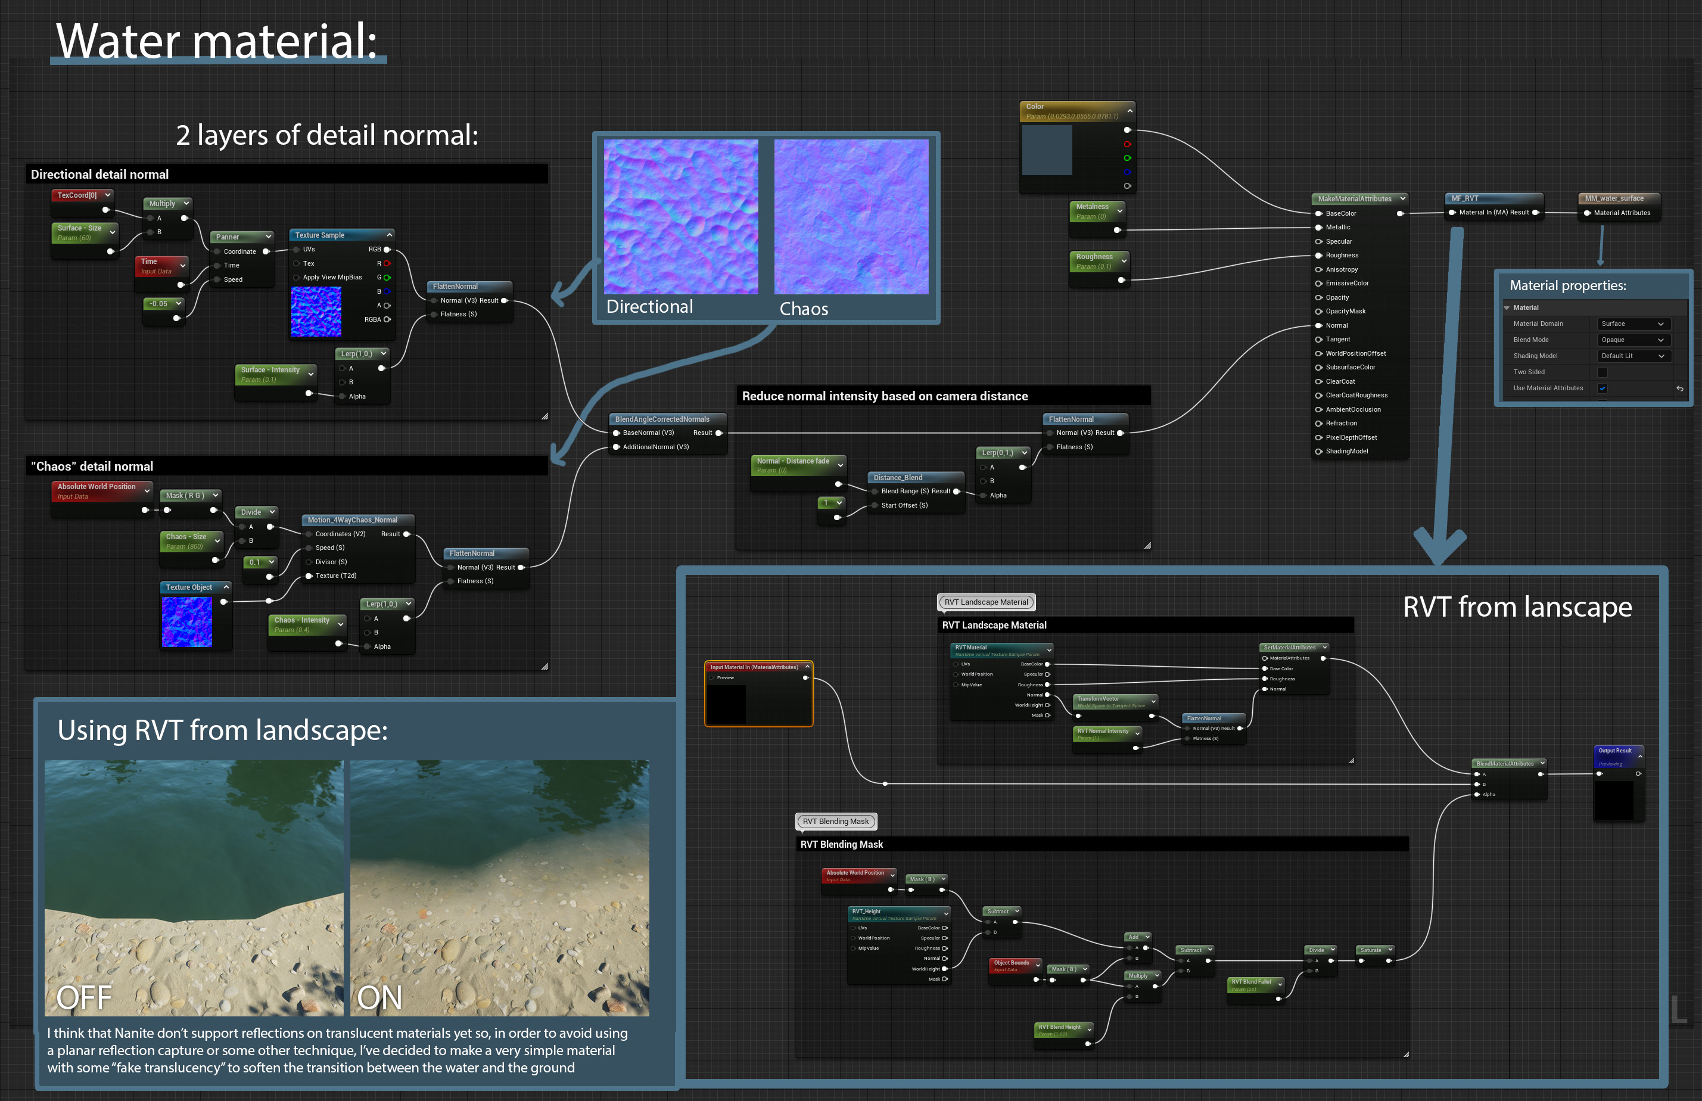1702x1101 pixels.
Task: Uncheck Use Material Attributes checkbox
Action: (1602, 389)
